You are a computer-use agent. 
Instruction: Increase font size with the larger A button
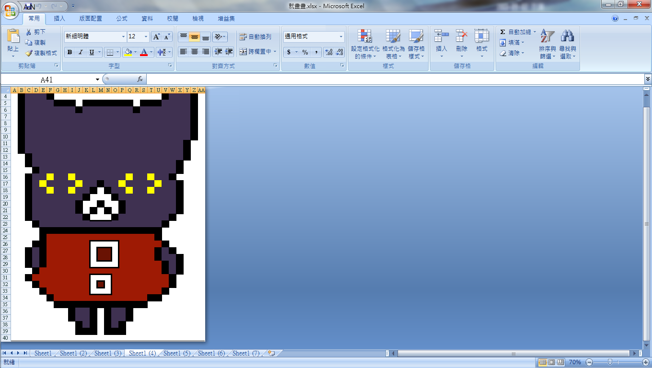(x=156, y=37)
